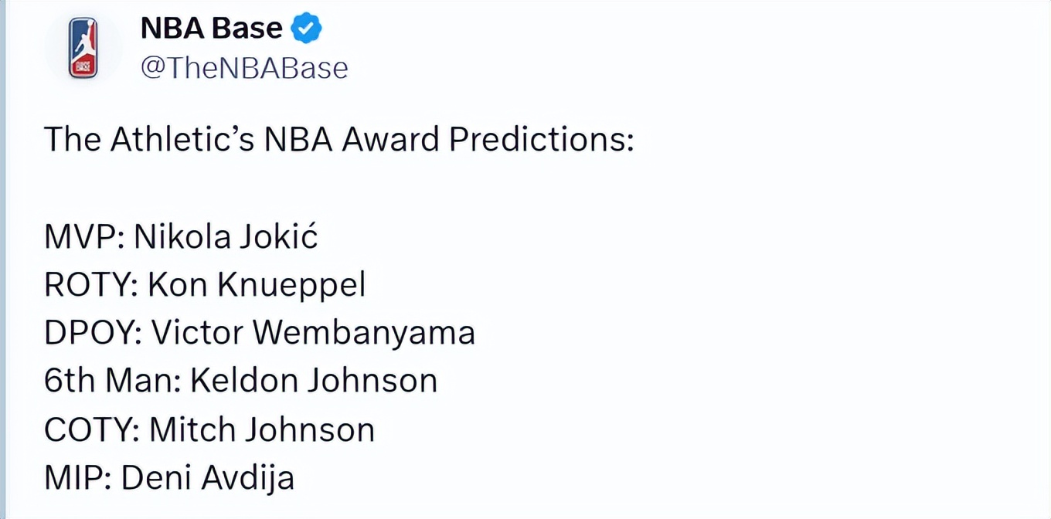Screen dimensions: 1051x519
Task: Open the NBA Base display name
Action: click(211, 29)
